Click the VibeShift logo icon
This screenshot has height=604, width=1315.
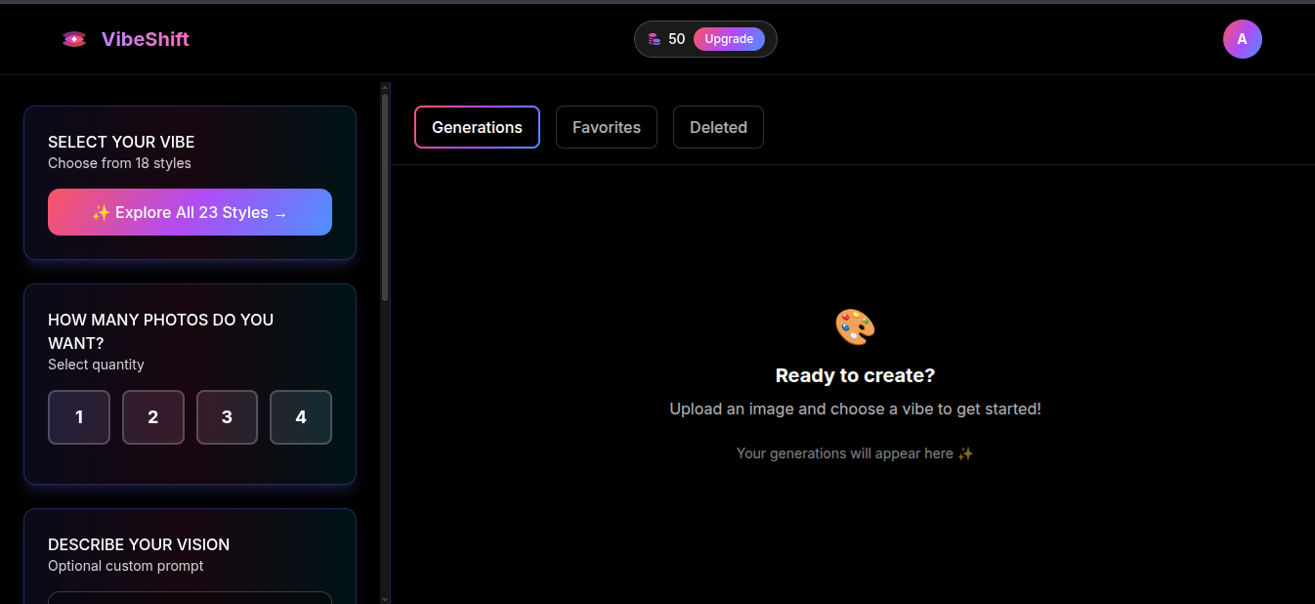[x=74, y=39]
